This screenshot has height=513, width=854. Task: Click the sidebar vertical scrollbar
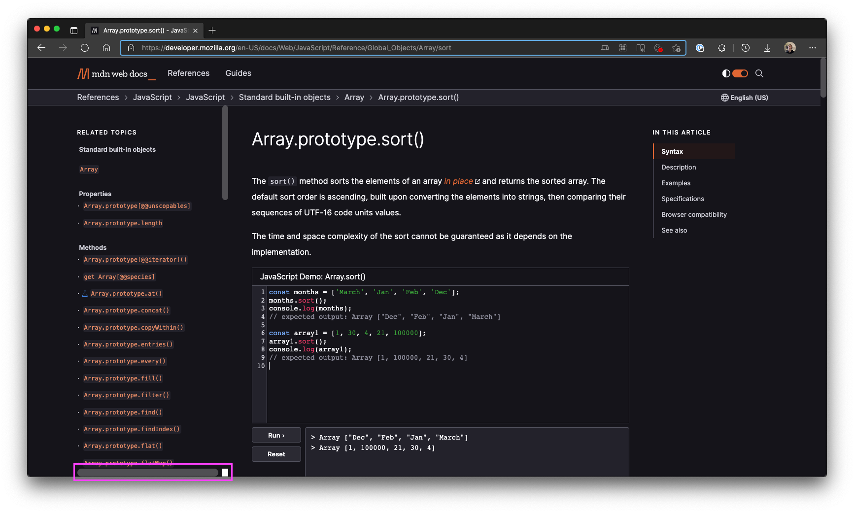[x=225, y=154]
